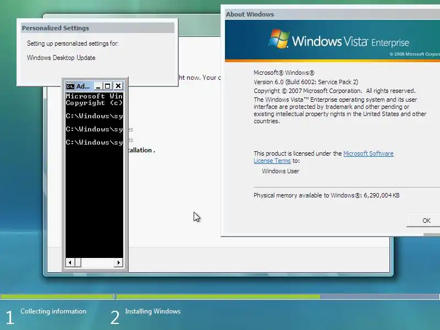Click 'Version 6.0 (Build 6002: Service Pack 2)' text
Screen dimensions: 440x330
click(306, 82)
